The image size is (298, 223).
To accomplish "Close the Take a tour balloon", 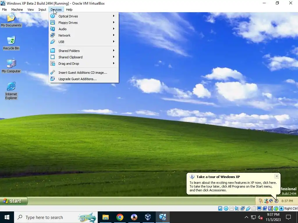I will click(x=277, y=176).
